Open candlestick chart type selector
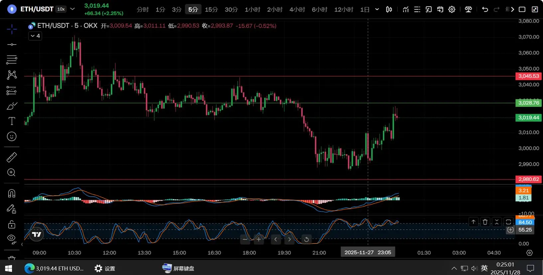 [389, 9]
